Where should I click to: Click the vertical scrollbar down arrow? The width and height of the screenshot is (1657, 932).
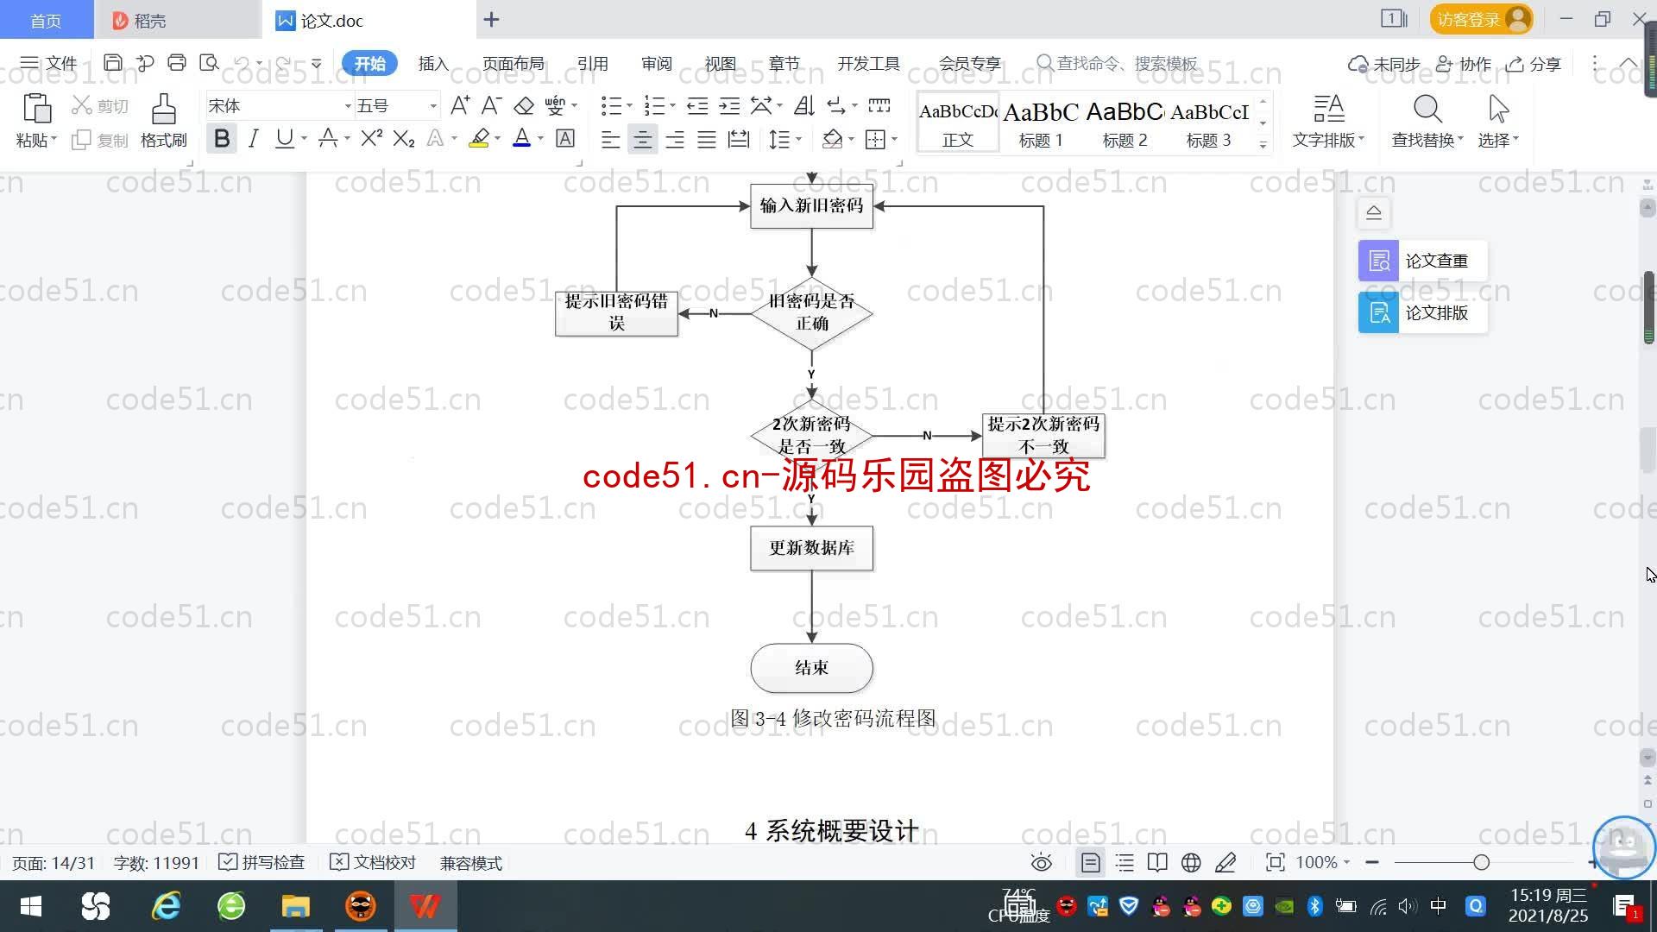(1648, 758)
